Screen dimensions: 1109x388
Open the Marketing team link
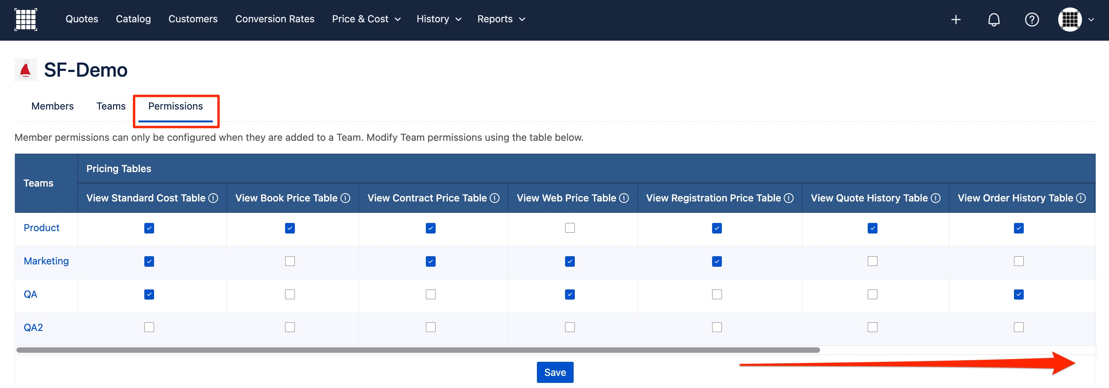[46, 261]
